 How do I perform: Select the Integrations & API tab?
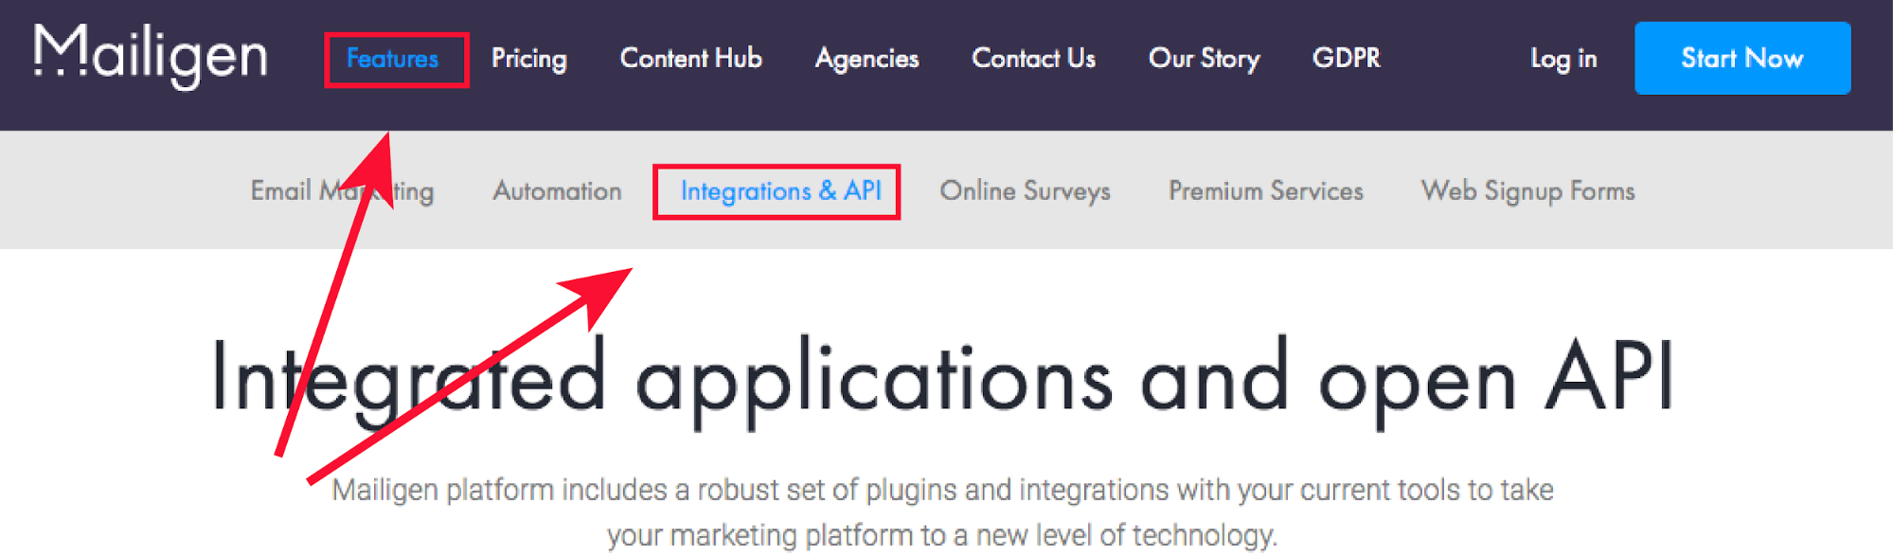781,191
